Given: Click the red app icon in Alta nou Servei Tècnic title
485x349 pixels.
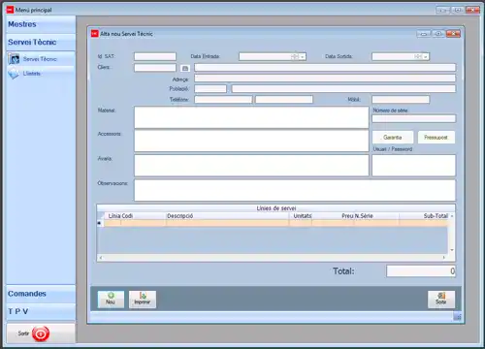Looking at the screenshot, I should tap(94, 34).
